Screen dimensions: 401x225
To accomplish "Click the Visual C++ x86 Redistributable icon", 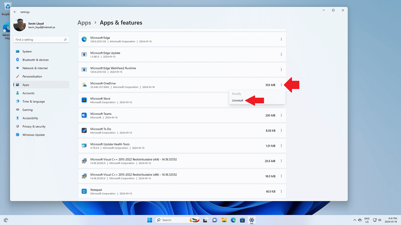I will tap(84, 176).
